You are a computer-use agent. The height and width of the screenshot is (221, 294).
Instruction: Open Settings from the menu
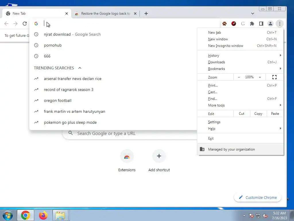[x=240, y=122]
